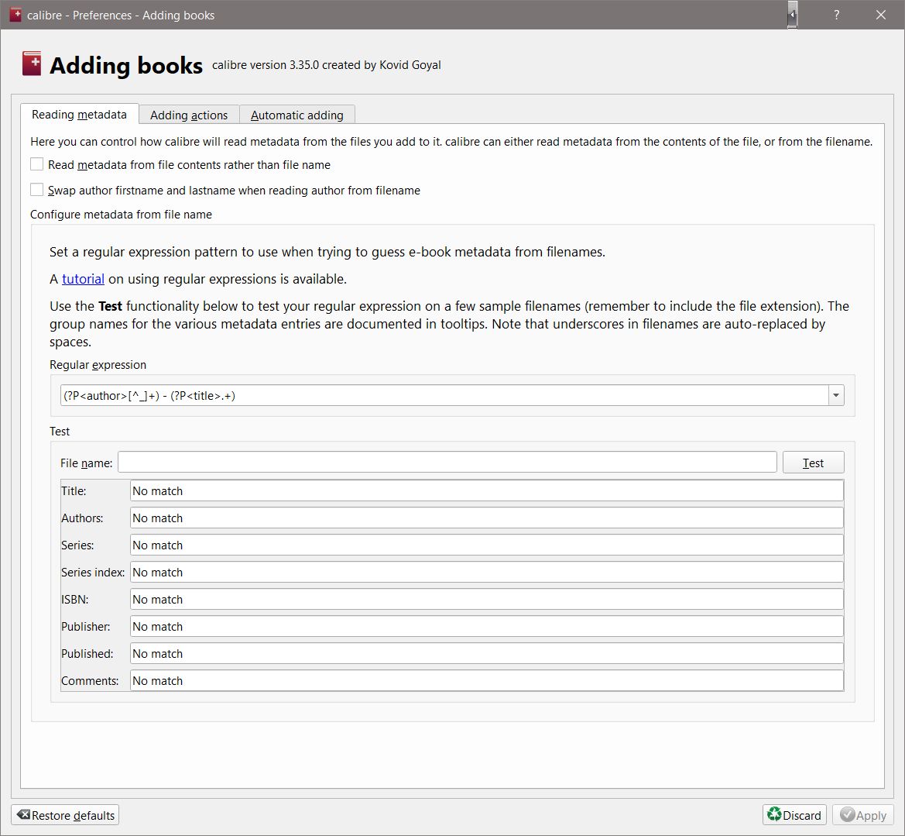Open the Adding actions tab
This screenshot has height=836, width=905.
click(x=189, y=115)
